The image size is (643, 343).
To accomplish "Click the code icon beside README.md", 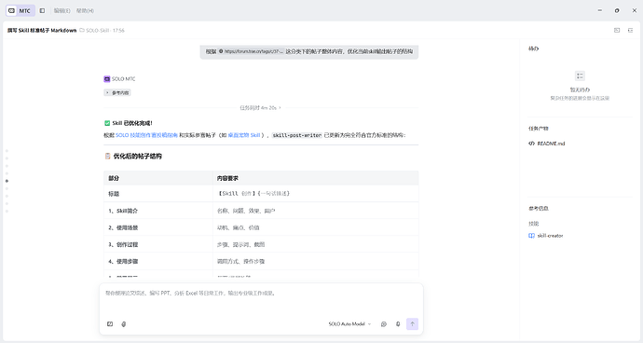I will coord(531,144).
